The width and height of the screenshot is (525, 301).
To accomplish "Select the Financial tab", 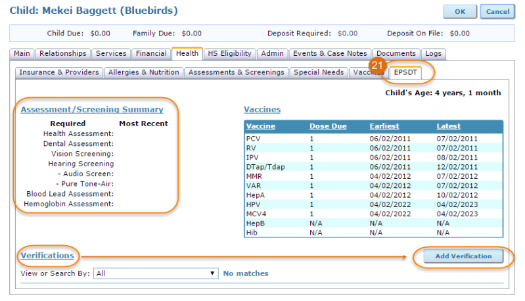I will click(151, 54).
